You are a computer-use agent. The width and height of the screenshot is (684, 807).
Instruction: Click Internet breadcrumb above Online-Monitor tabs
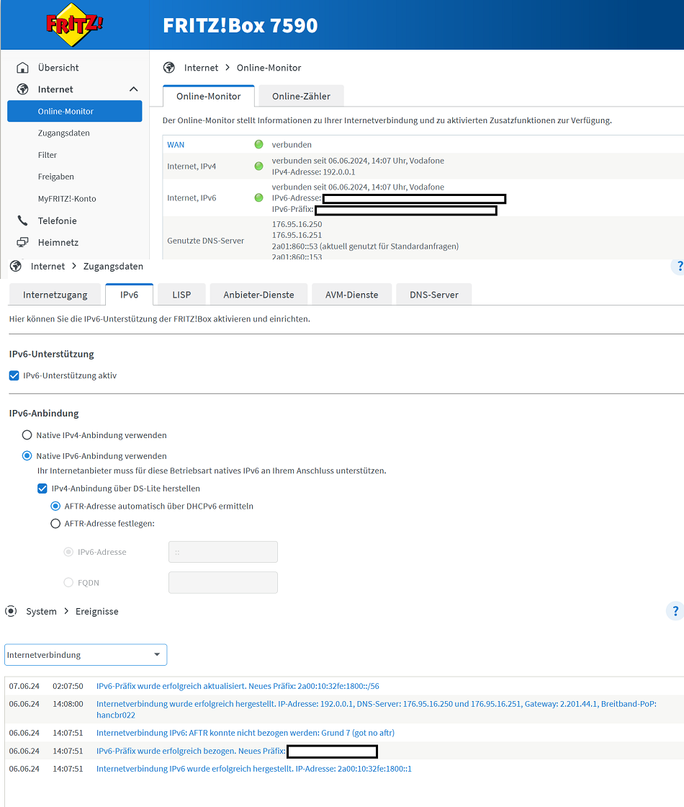pos(201,68)
